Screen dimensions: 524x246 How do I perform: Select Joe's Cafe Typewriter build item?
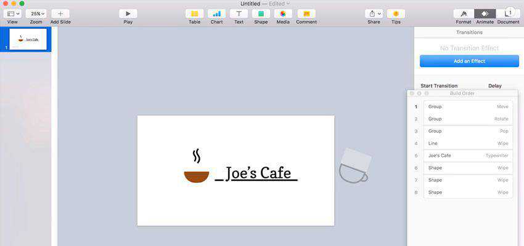(468, 156)
